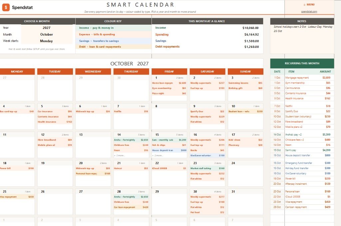
Task: Click the Expense colour key swatch
Action: [x=114, y=34]
